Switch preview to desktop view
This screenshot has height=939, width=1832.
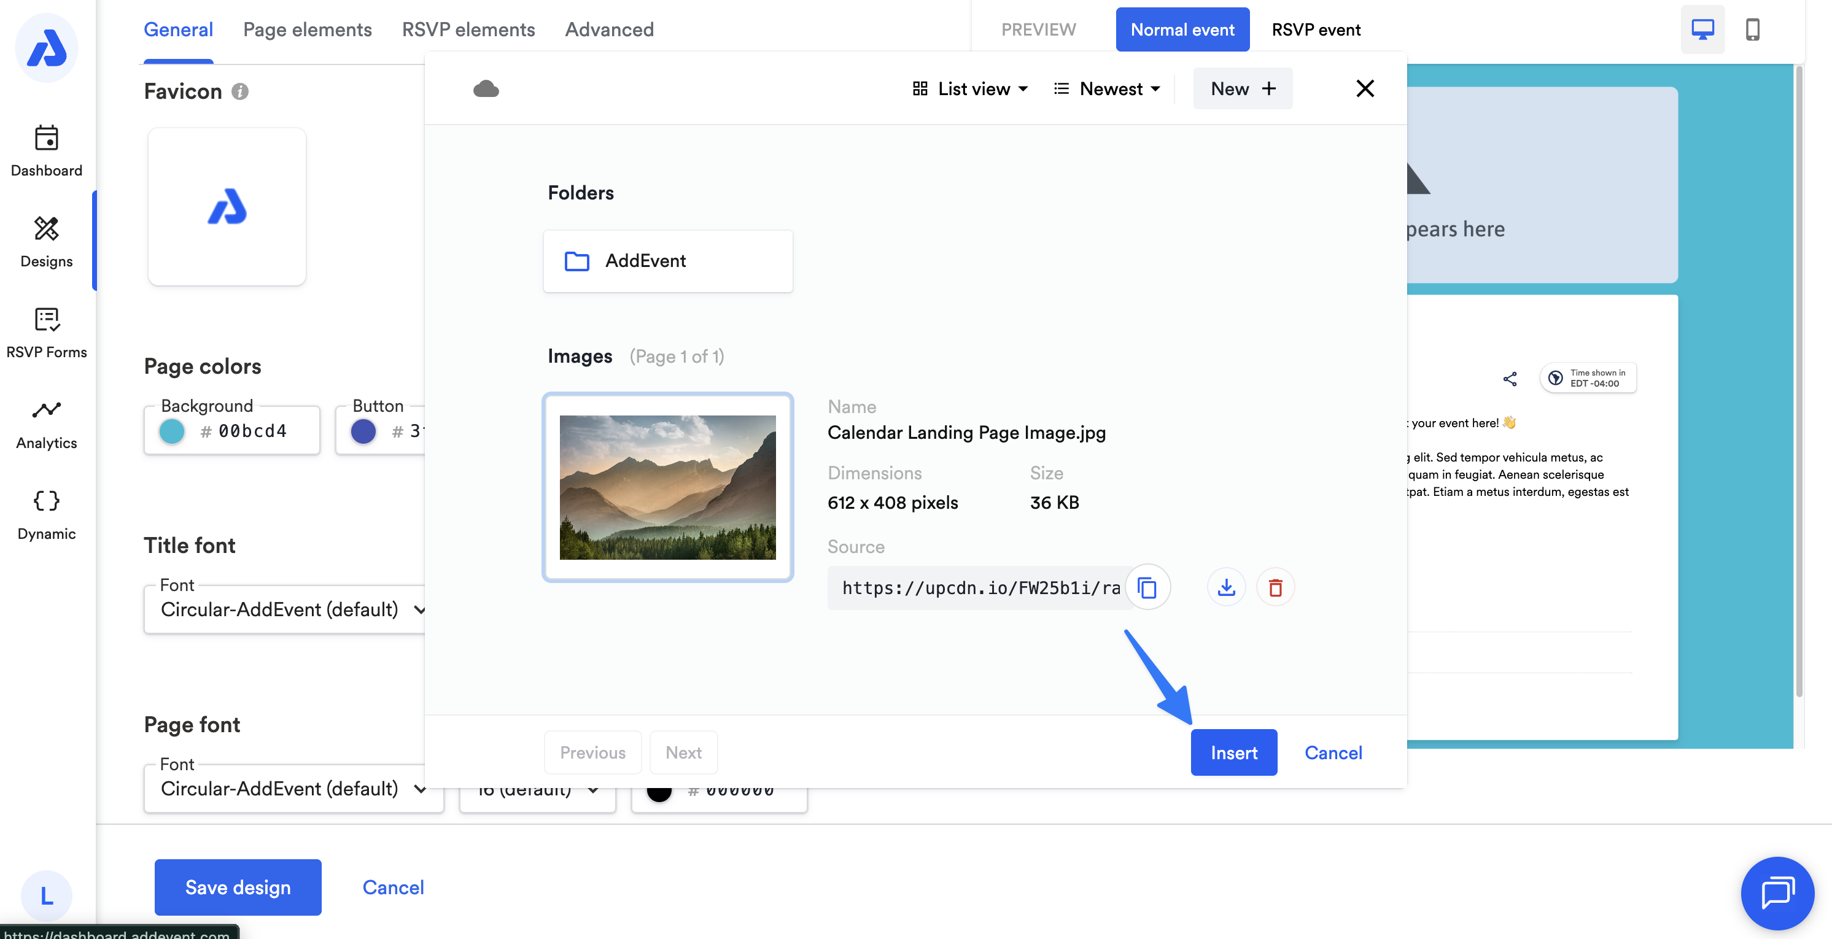[x=1702, y=30]
